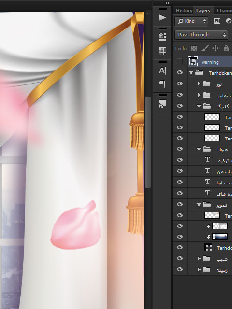Screen dimensions: 232x309
Task: Click the T icon of the صب انوا layer
Action: pyautogui.click(x=207, y=182)
